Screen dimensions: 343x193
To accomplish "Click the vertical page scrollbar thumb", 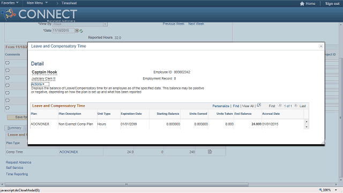I will (x=341, y=118).
